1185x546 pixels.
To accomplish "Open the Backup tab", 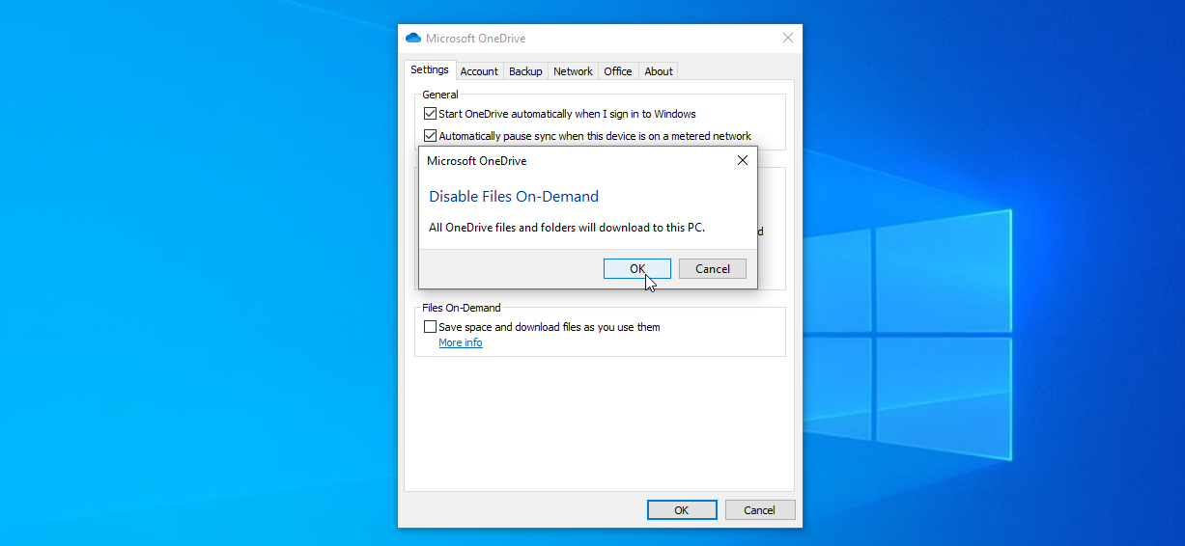I will tap(525, 71).
